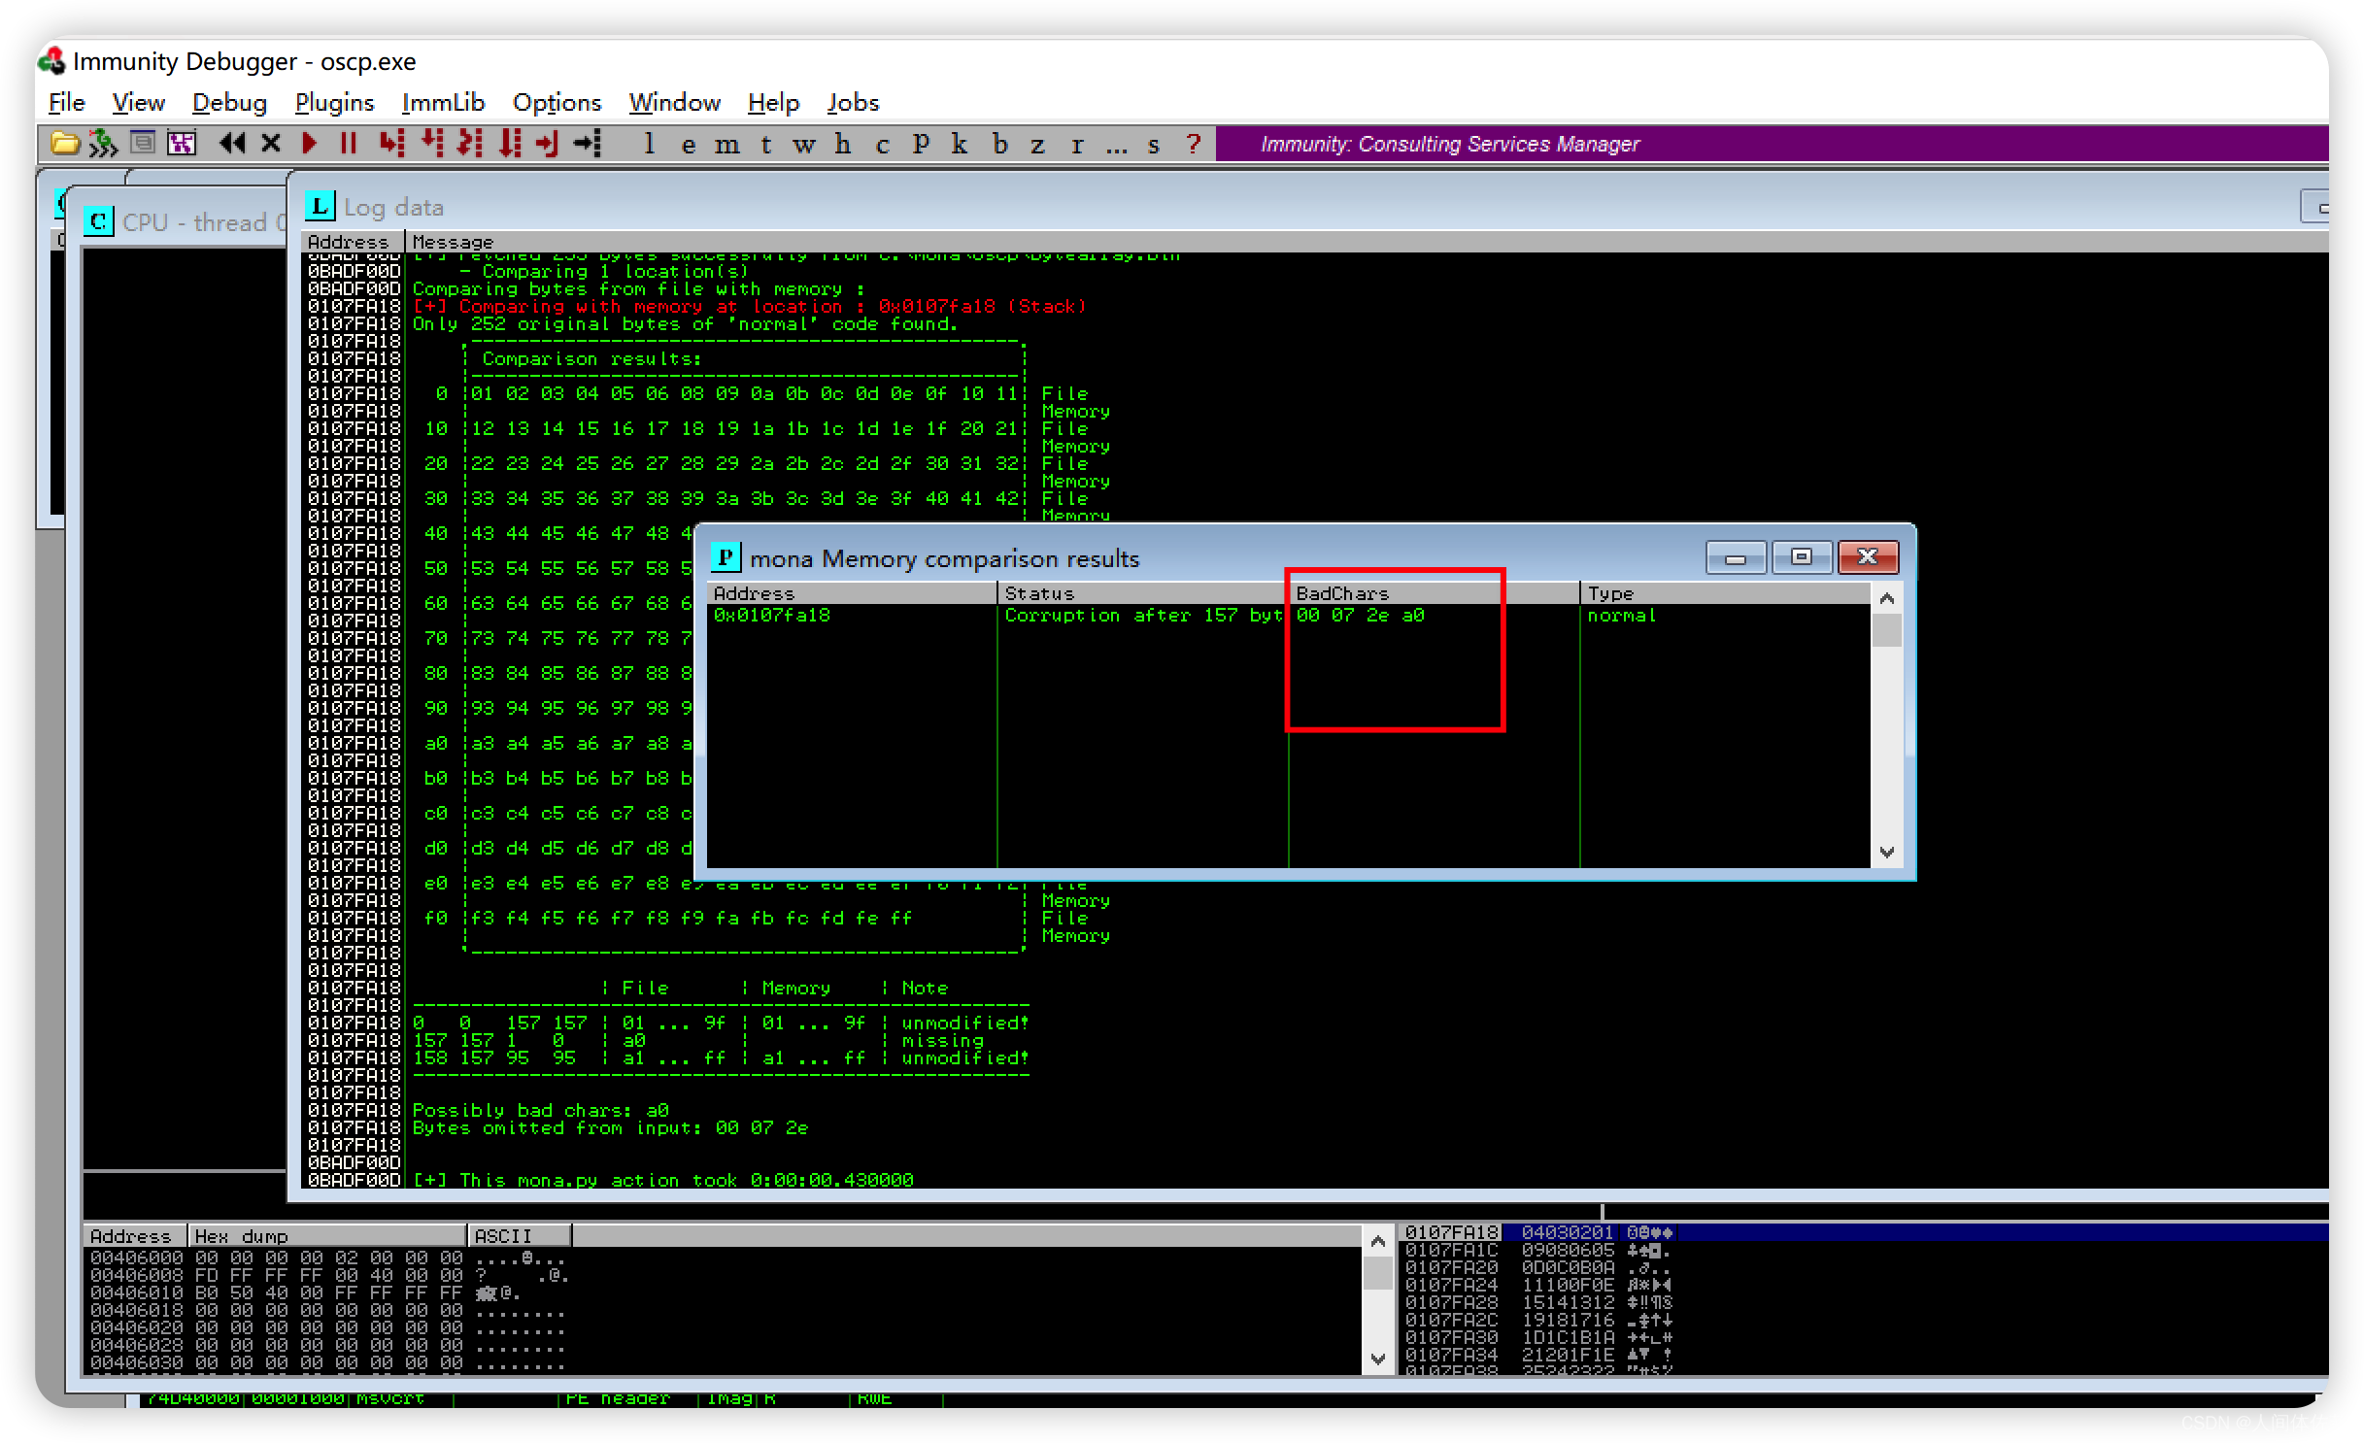Viewport: 2364px width, 1443px height.
Task: Click the Status column header in mona results
Action: (1039, 593)
